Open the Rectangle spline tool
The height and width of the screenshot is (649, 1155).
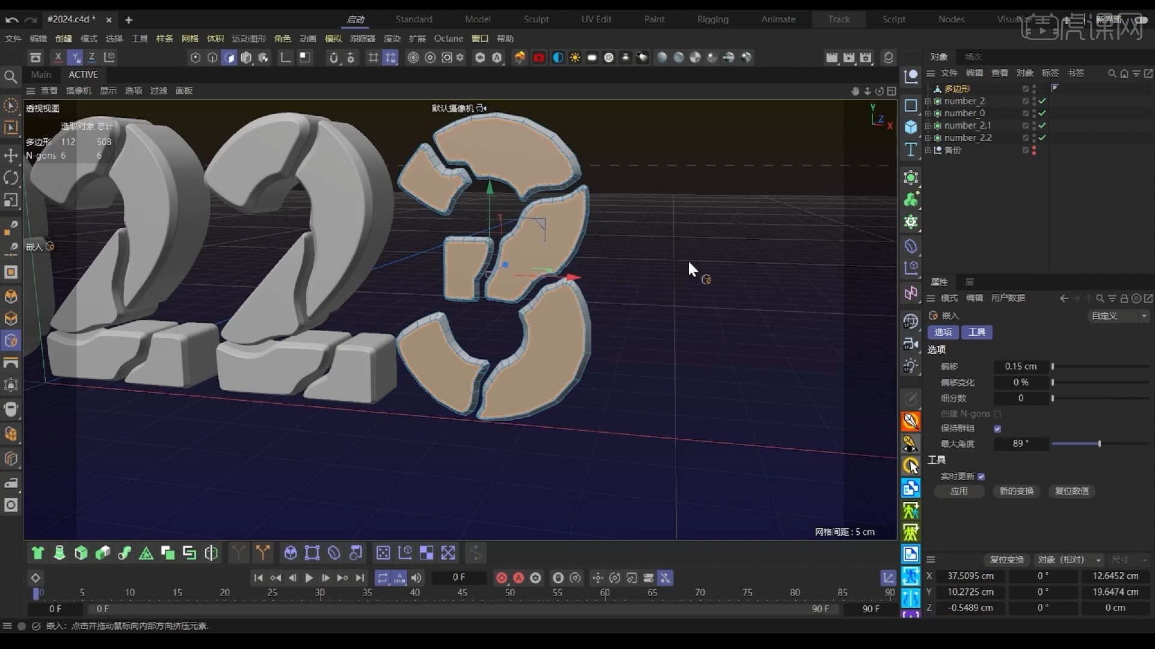coord(911,105)
